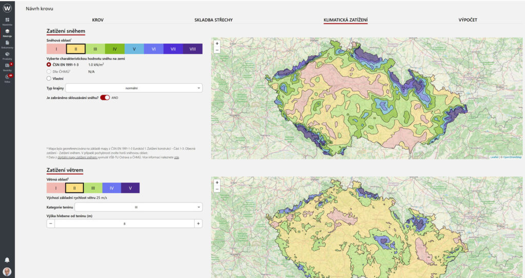Screen dimensions: 525x278
Task: Select the ČSN EN 1991-1-3 radio option
Action: [x=49, y=65]
